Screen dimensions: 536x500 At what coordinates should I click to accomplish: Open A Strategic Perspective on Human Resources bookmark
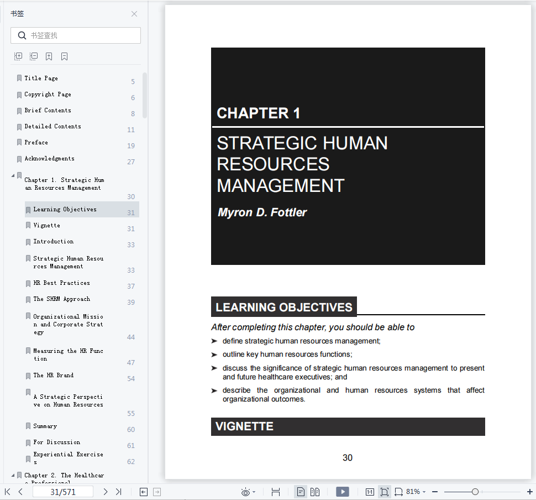pyautogui.click(x=68, y=400)
